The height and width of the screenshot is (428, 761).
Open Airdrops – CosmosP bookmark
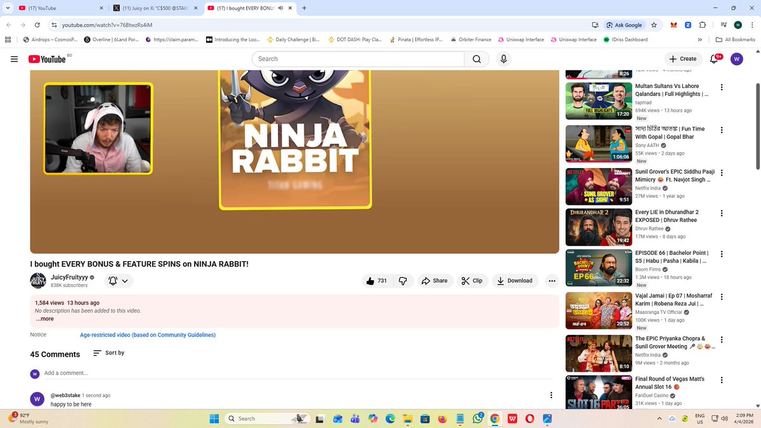[x=50, y=39]
